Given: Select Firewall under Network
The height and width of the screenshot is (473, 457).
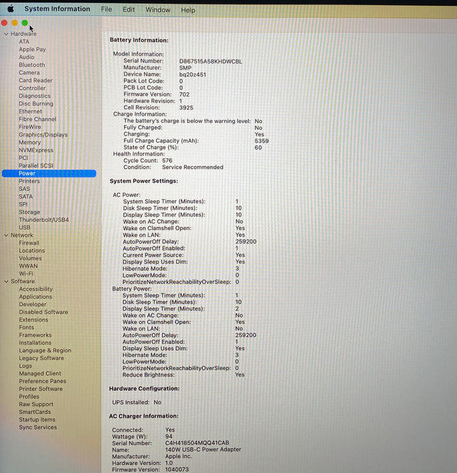Looking at the screenshot, I should (29, 243).
